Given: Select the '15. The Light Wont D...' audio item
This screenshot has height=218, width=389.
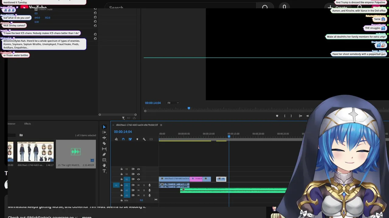Looking at the screenshot, I should (76, 154).
